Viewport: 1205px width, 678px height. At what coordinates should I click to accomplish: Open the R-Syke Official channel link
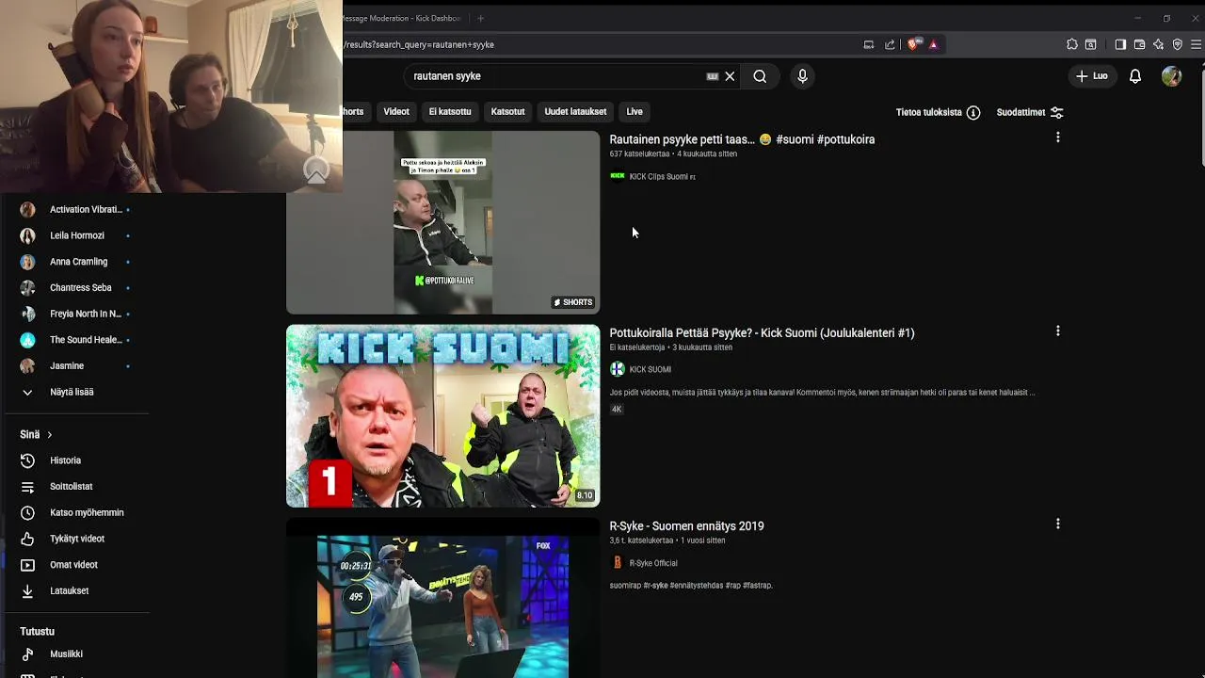coord(653,563)
